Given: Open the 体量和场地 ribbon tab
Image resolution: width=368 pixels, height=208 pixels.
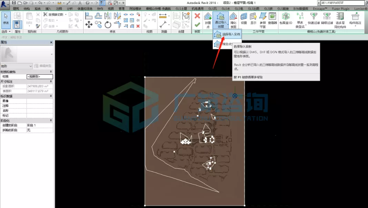Looking at the screenshot, I should (85, 9).
